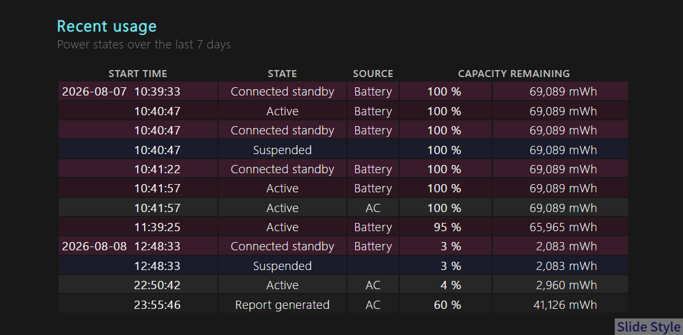The image size is (683, 335).
Task: Click the SOURCE column header
Action: [x=373, y=73]
